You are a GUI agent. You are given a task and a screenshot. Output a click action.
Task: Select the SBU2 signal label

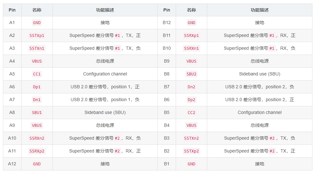point(191,74)
